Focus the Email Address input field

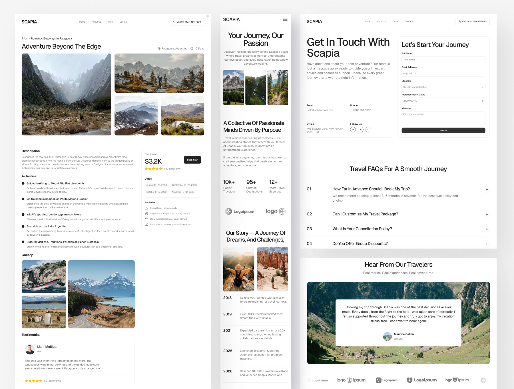tap(443, 73)
